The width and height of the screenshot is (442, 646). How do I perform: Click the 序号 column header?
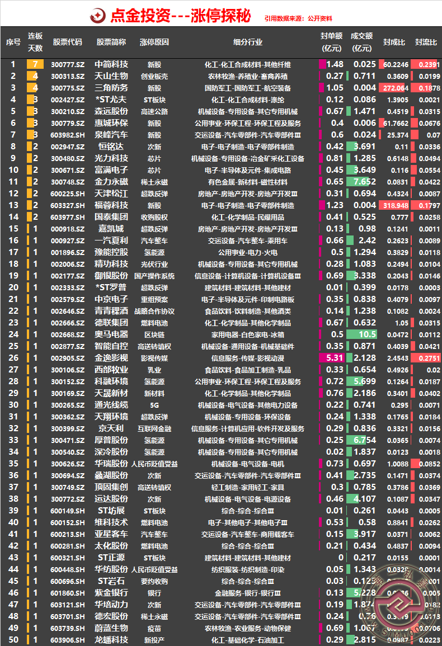13,42
